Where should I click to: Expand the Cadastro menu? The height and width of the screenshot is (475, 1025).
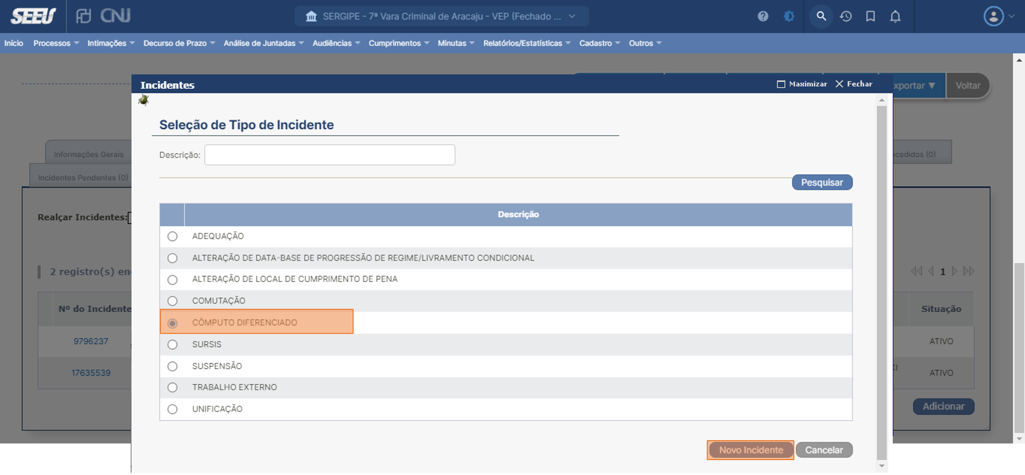600,43
